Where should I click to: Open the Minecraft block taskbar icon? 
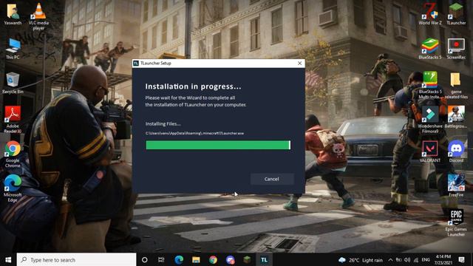247,259
